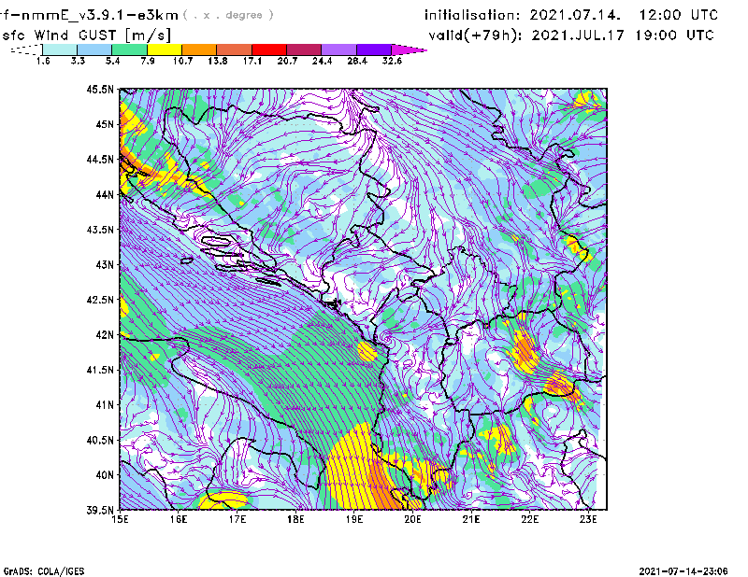Select the violet legend swatch (28.4–32.6)

tap(373, 49)
